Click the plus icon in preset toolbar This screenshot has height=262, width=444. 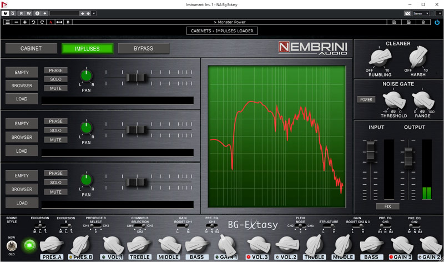[x=25, y=22]
